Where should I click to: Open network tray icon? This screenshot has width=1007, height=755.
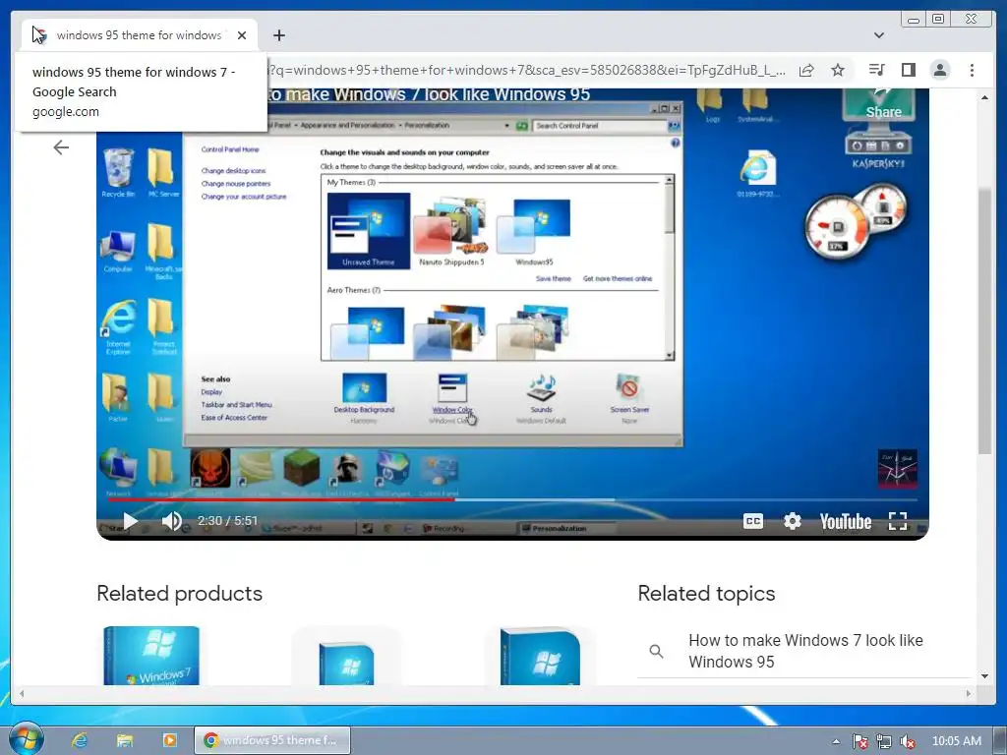(884, 741)
